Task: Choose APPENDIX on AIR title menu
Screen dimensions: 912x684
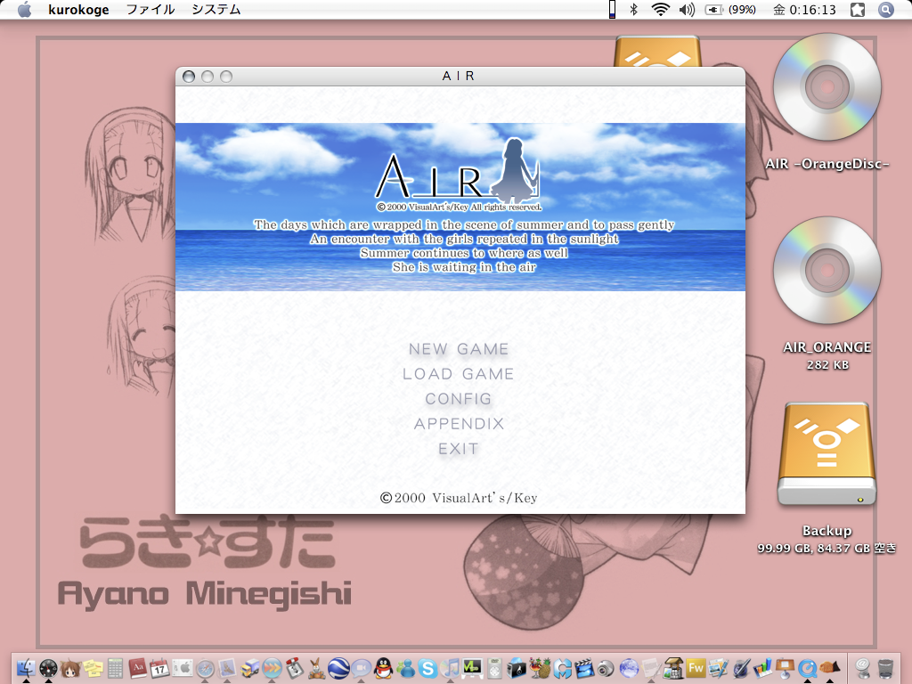Action: click(459, 424)
